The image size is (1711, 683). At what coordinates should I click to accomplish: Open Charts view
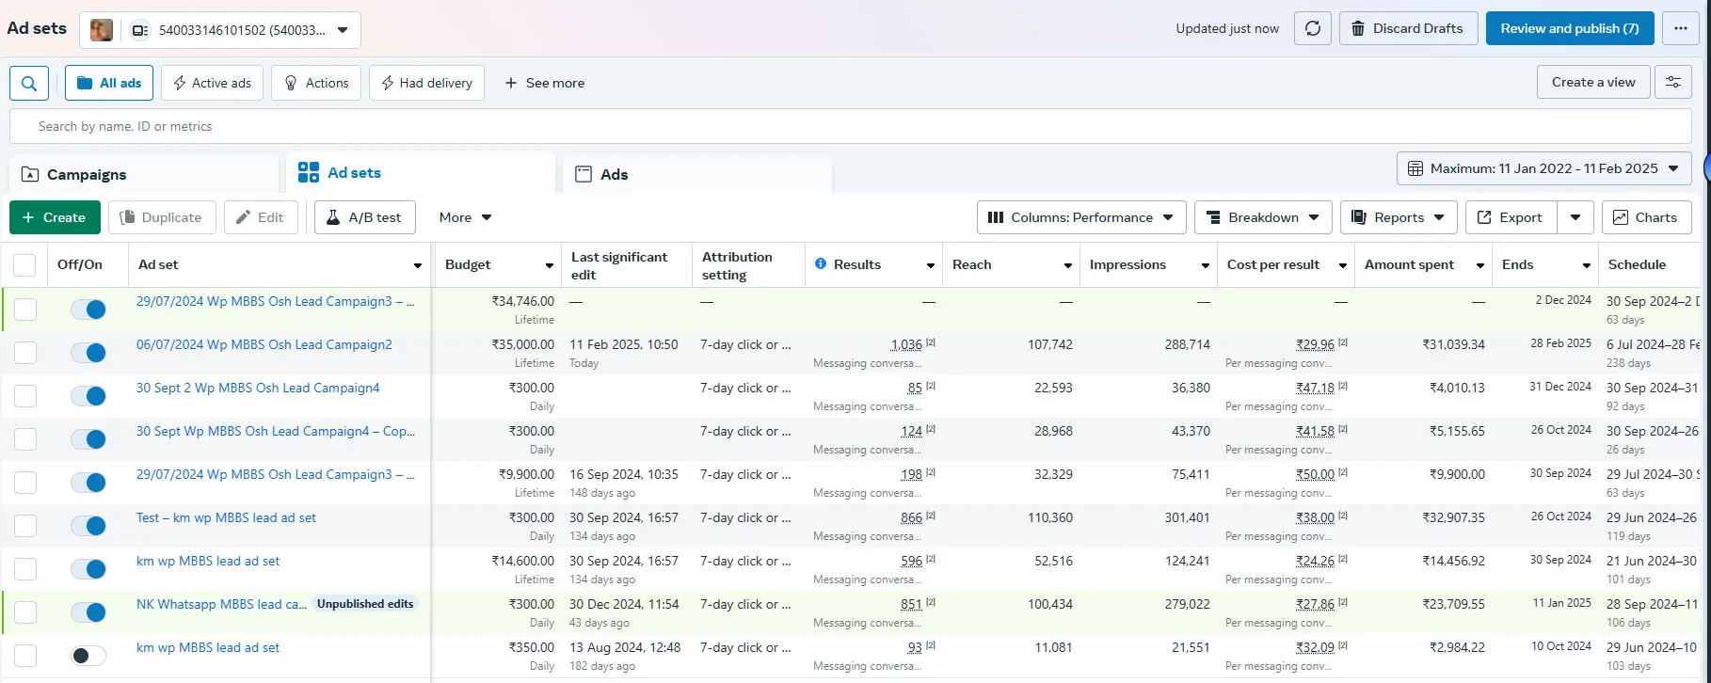coord(1645,217)
